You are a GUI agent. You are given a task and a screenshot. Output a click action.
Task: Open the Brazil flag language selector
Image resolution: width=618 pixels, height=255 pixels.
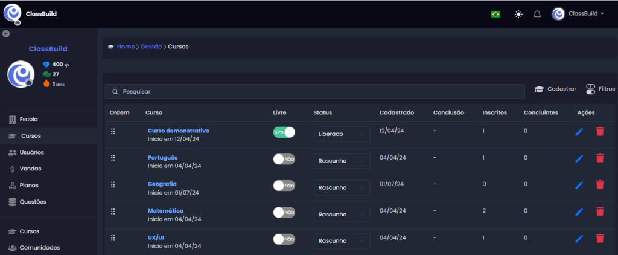[495, 15]
